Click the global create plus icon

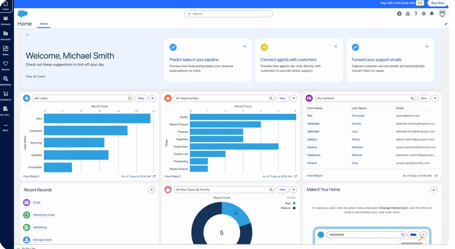399,14
